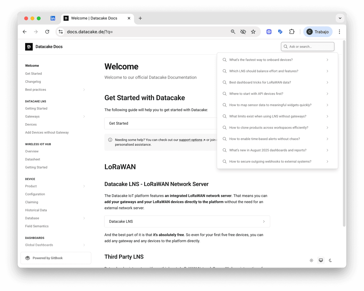Open the tab search dropdown arrow
This screenshot has width=364, height=291.
click(x=340, y=18)
